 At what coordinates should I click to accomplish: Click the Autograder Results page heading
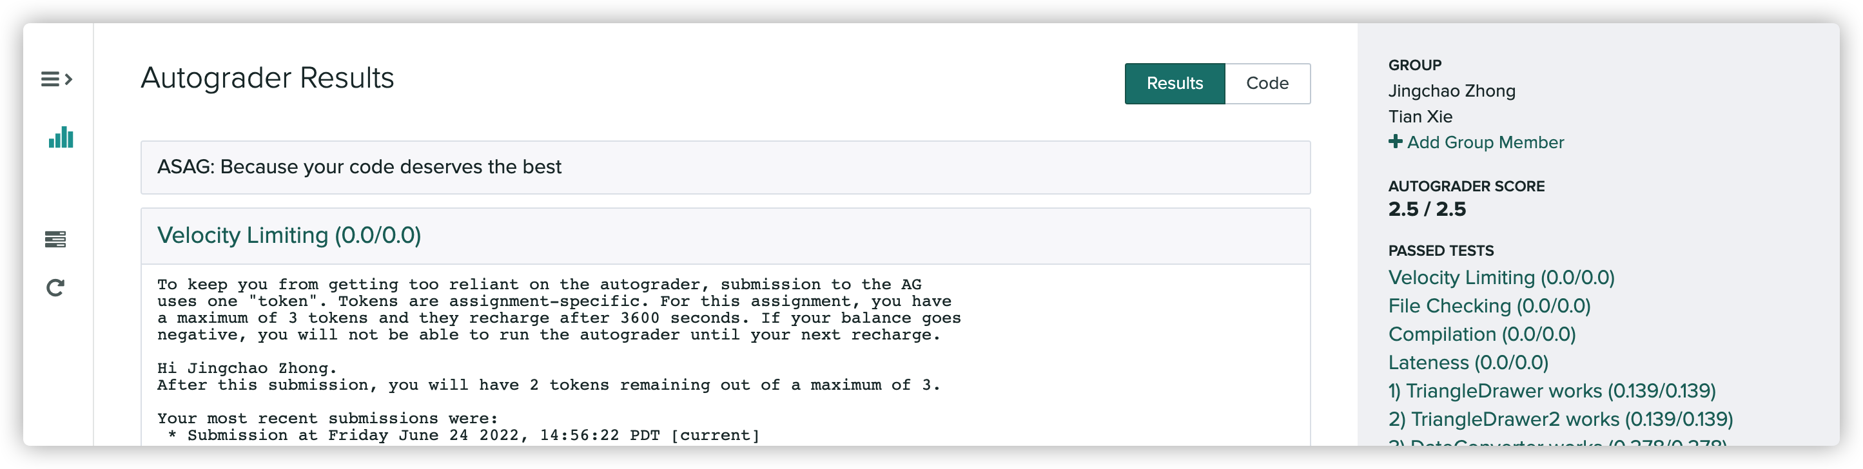point(267,78)
